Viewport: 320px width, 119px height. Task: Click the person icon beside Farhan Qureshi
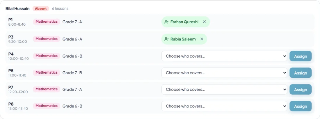[x=166, y=22]
